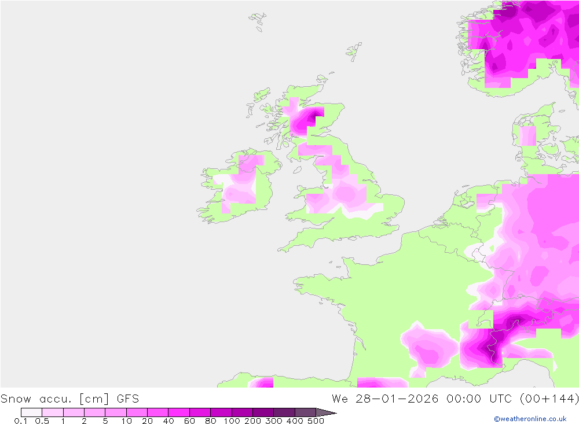
Task: Select the 80–100 cm legend swatch
Action: point(221,412)
